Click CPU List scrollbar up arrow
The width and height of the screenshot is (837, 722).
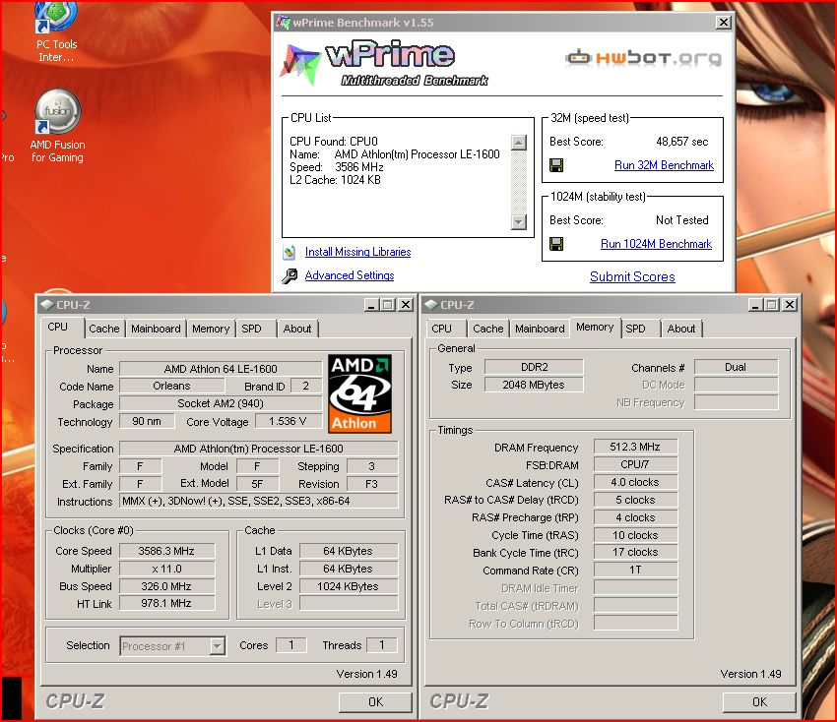(519, 143)
